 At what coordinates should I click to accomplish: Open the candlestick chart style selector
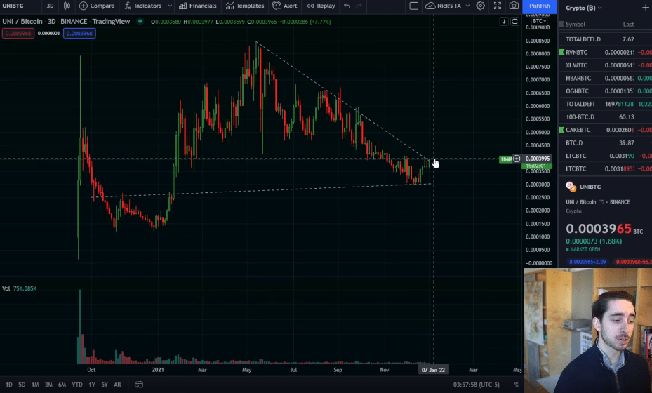click(x=67, y=6)
